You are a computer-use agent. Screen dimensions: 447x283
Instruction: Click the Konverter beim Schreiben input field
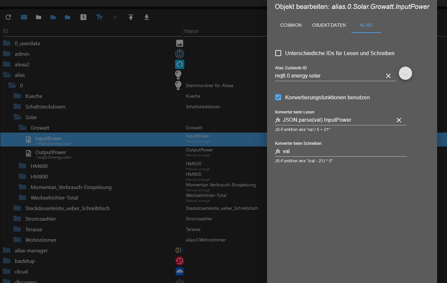click(343, 151)
